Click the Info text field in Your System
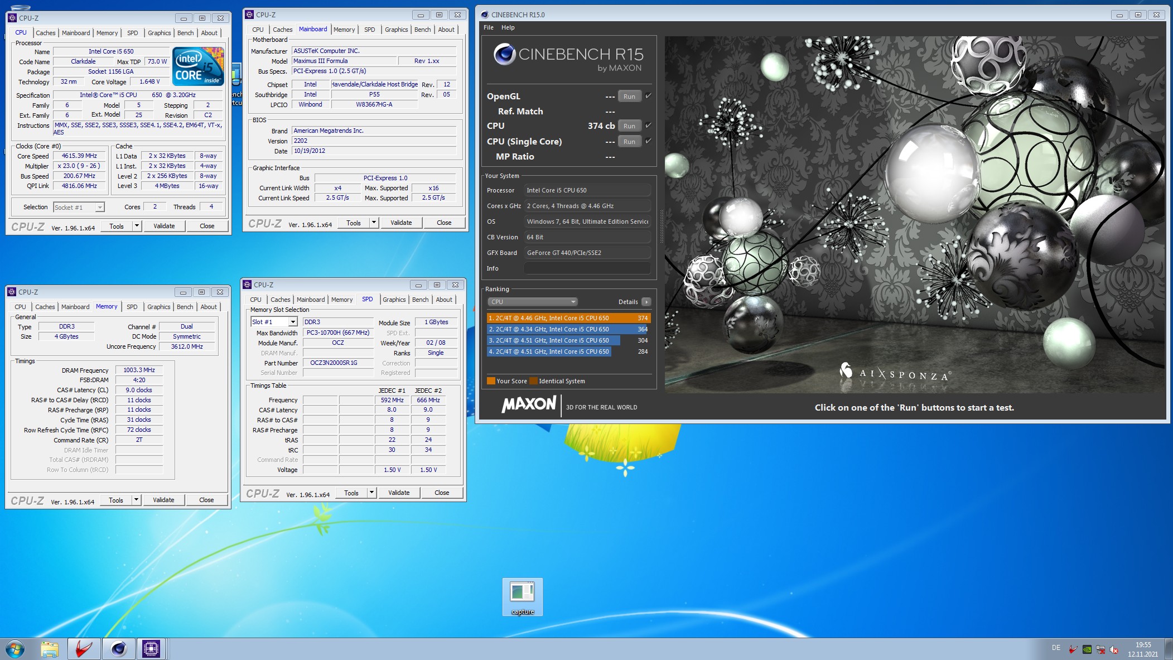The height and width of the screenshot is (660, 1173). point(587,268)
